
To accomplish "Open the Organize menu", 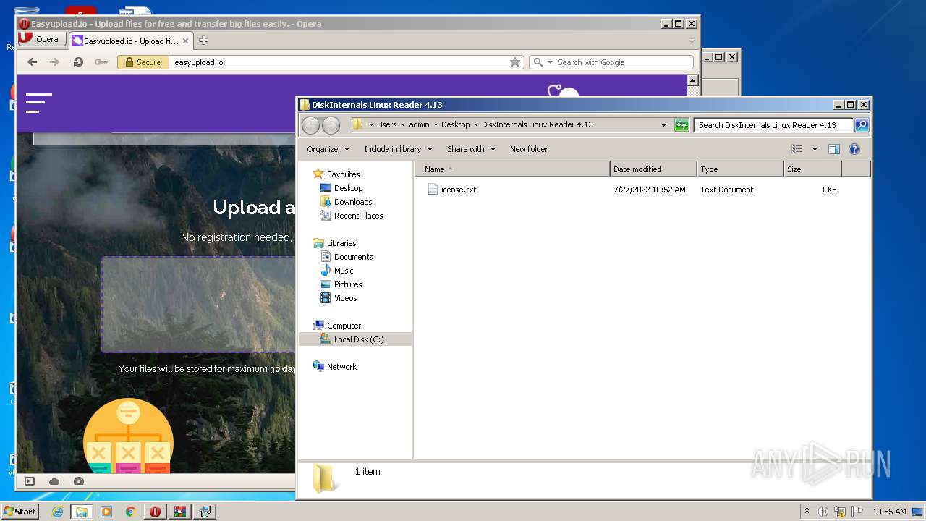I will (328, 149).
